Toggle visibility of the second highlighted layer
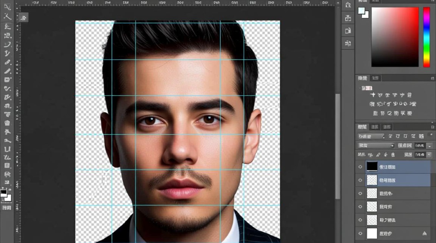 click(x=360, y=180)
